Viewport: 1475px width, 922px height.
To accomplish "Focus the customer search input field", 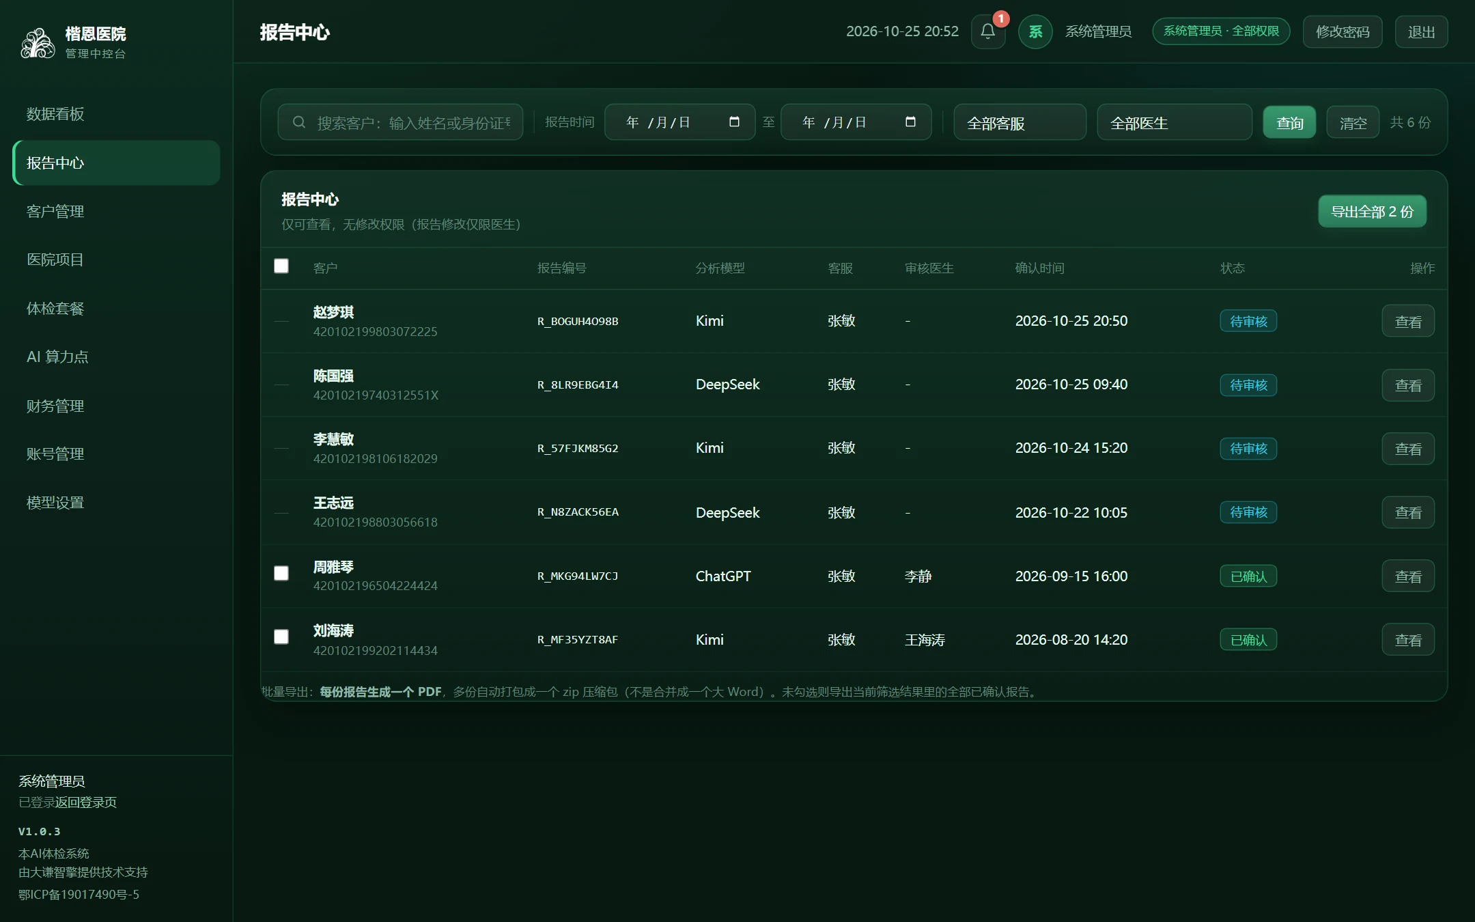I will coord(400,122).
